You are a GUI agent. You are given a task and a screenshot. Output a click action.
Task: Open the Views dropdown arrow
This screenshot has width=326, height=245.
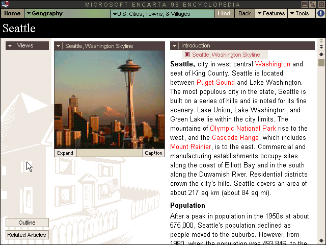click(x=10, y=46)
